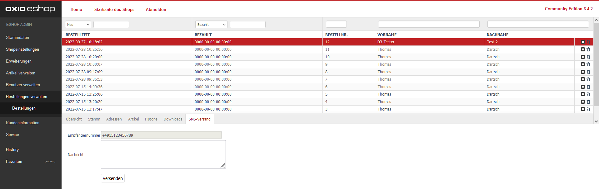Screen dimensions: 599x189
Task: Click the OXID eshop logo
Action: click(x=30, y=9)
